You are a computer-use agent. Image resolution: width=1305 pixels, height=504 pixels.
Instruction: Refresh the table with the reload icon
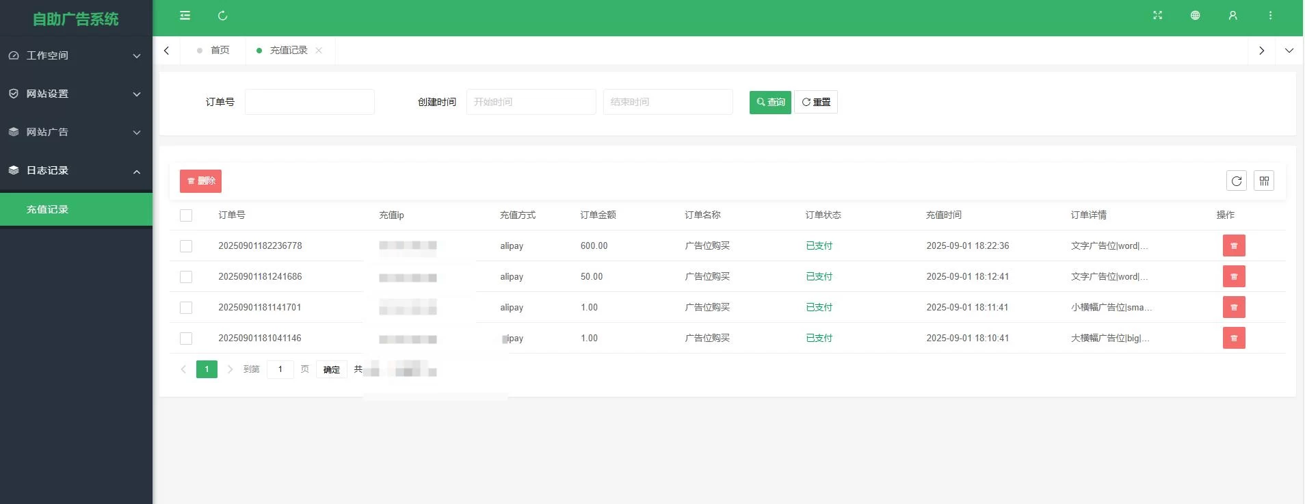click(x=1237, y=181)
